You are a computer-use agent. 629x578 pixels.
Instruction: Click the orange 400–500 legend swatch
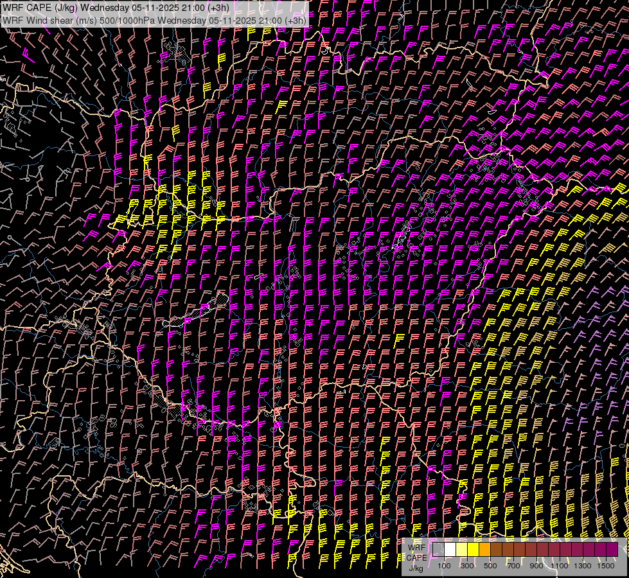click(484, 550)
